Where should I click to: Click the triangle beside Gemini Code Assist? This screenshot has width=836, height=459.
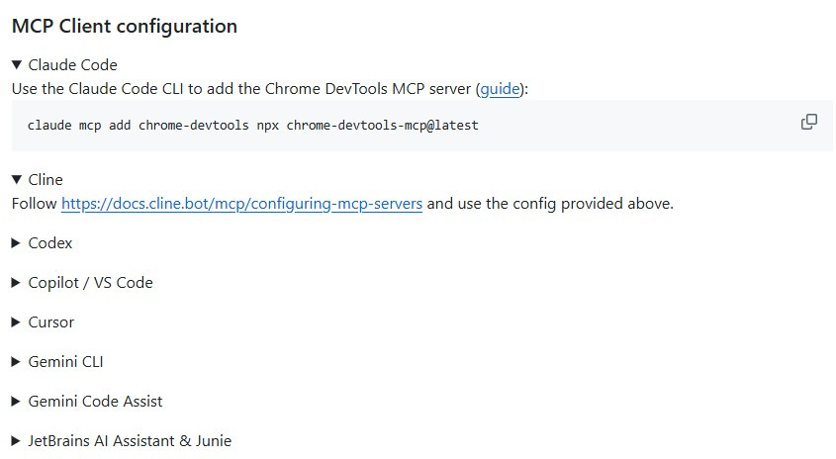[x=17, y=402]
